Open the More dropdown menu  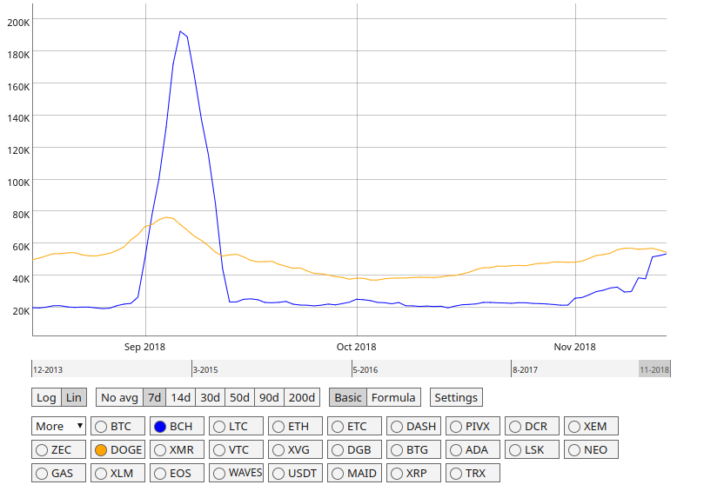point(59,426)
